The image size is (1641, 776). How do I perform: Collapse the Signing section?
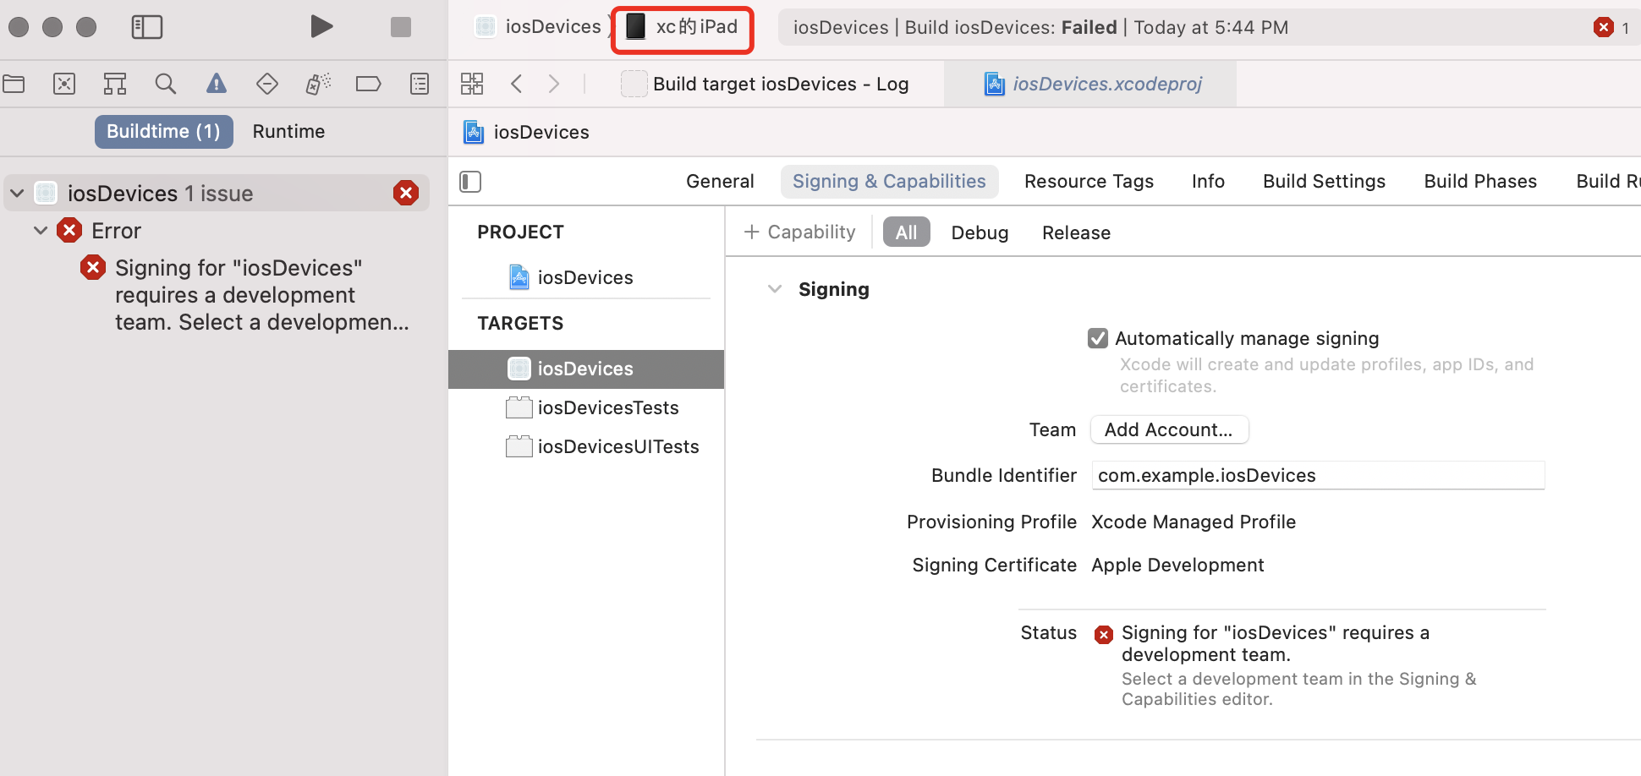774,289
